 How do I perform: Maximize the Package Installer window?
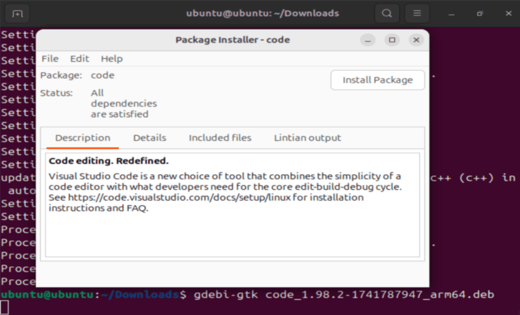pyautogui.click(x=392, y=40)
